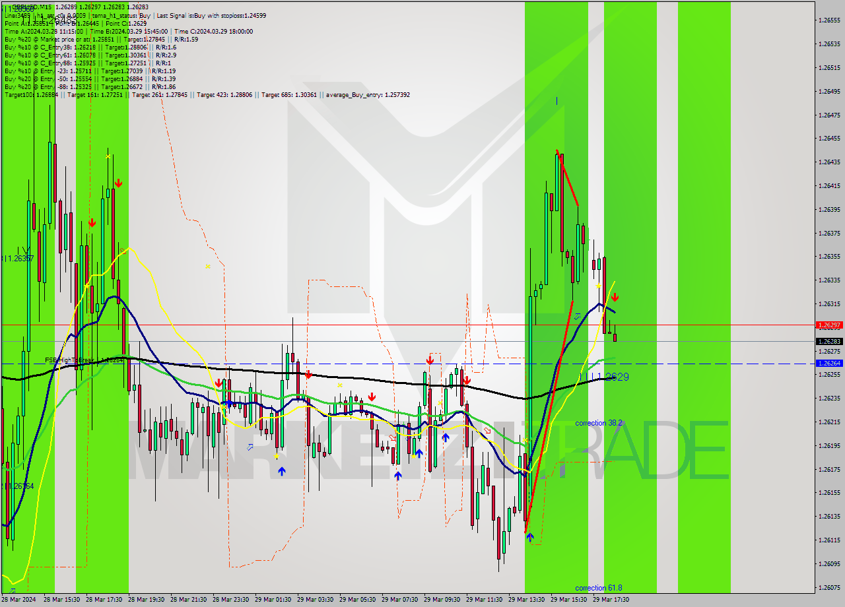Select the 1.26455 price axis label
This screenshot has width=845, height=607.
tap(829, 139)
